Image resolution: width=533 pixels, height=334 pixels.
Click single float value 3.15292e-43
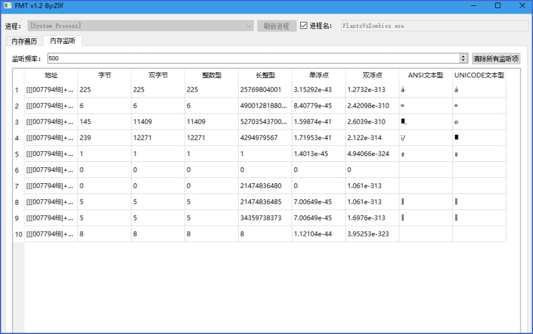[319, 90]
